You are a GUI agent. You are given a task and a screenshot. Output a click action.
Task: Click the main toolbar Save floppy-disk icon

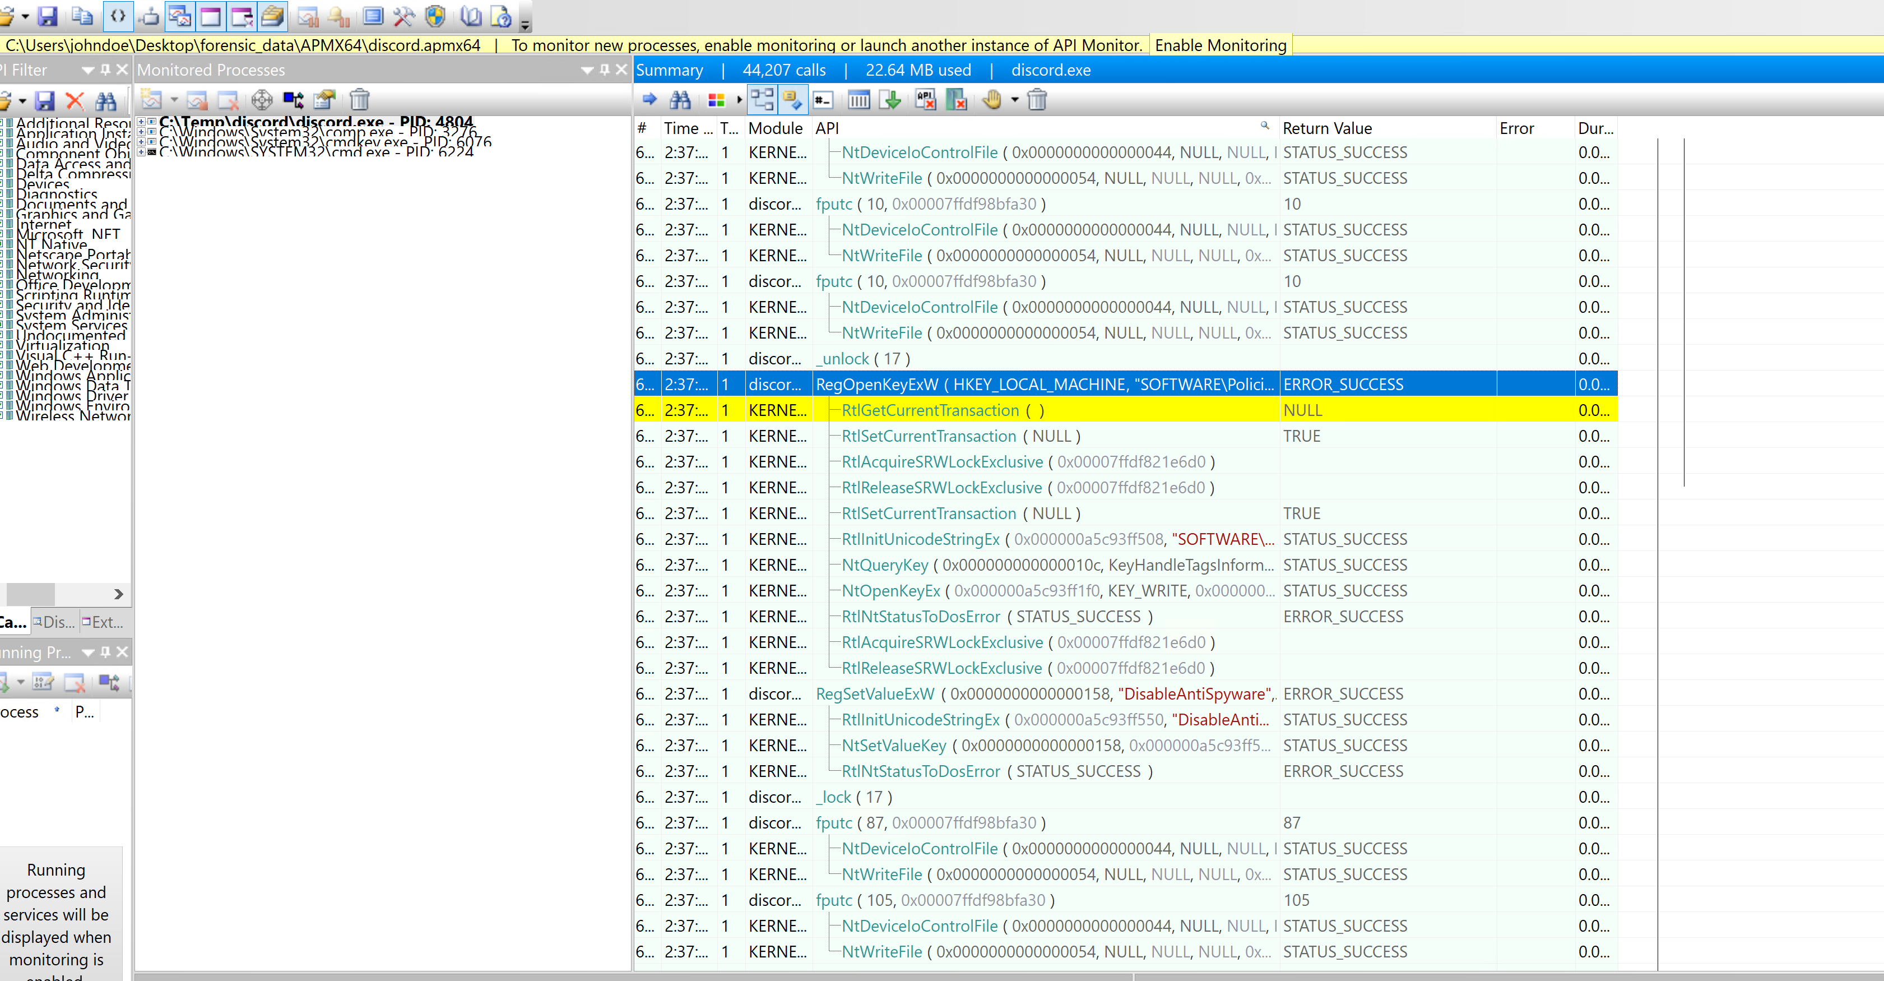coord(48,16)
